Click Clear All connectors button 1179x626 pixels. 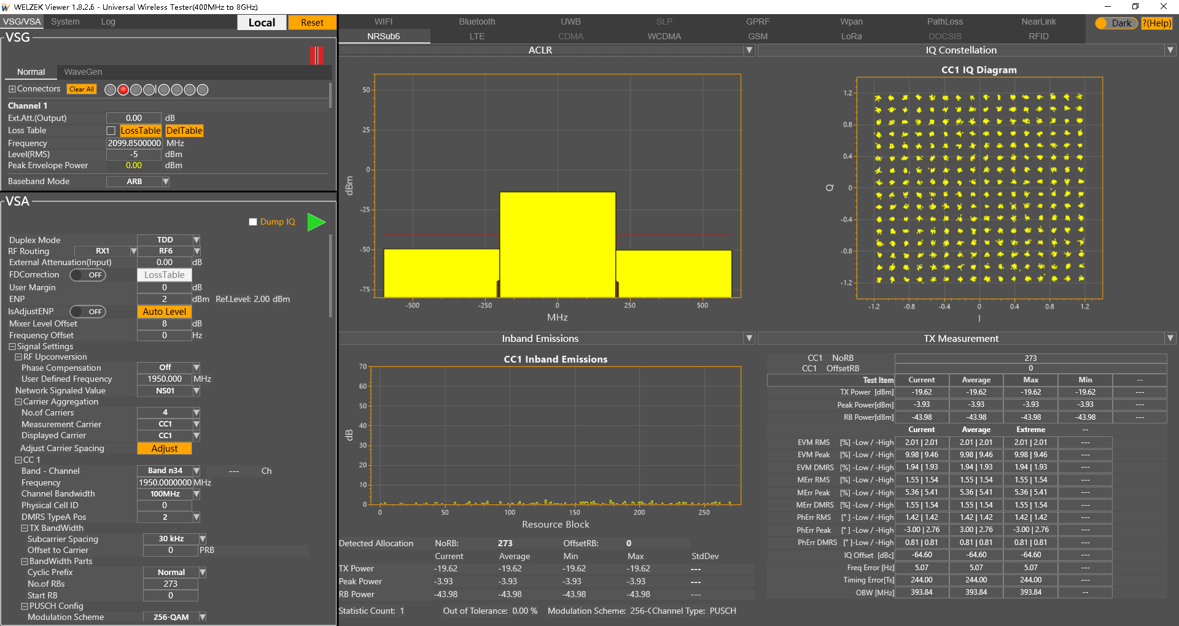point(82,89)
